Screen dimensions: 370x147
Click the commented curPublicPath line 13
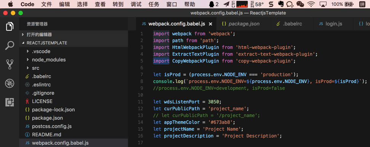[206, 116]
